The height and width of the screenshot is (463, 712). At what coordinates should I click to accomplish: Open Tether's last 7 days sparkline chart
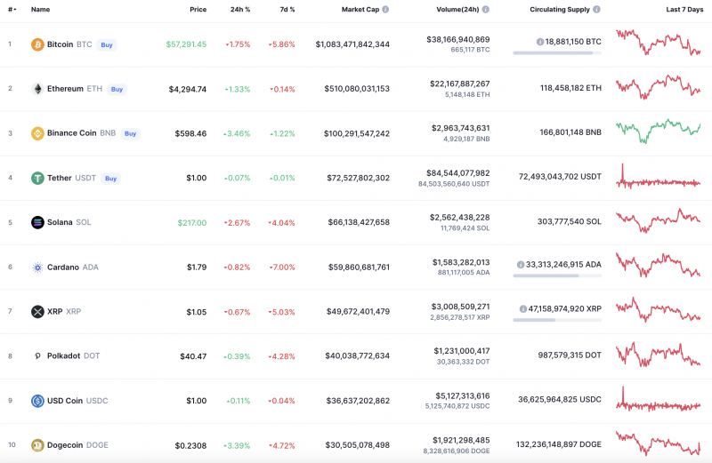(658, 177)
